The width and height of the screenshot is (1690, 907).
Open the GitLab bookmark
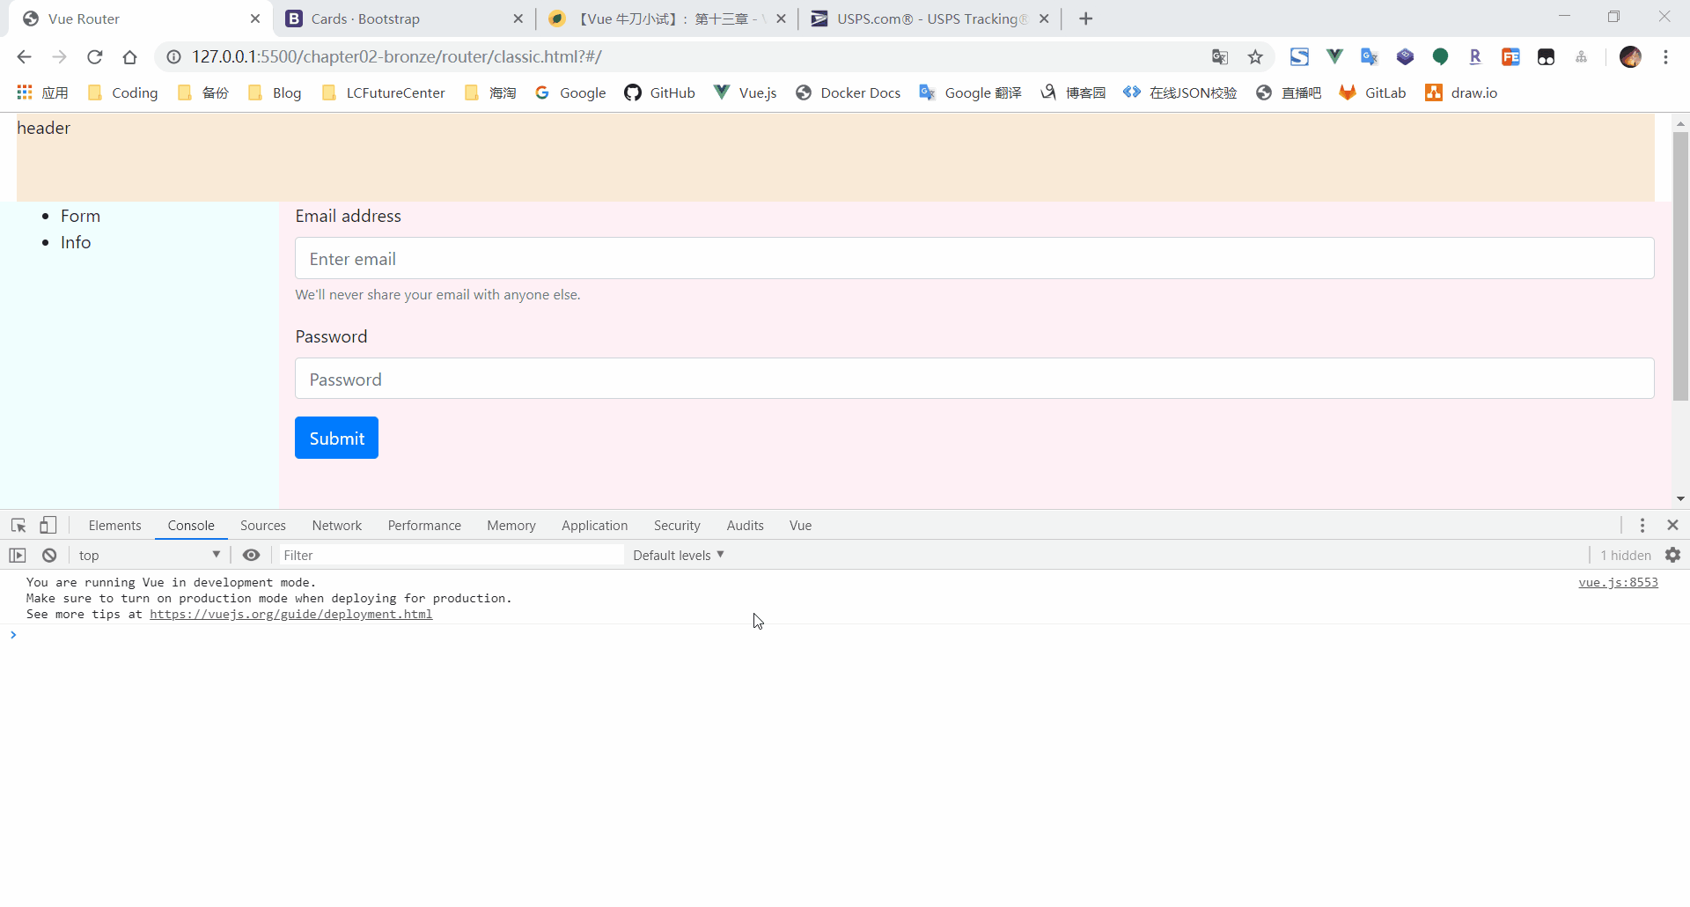1372,92
